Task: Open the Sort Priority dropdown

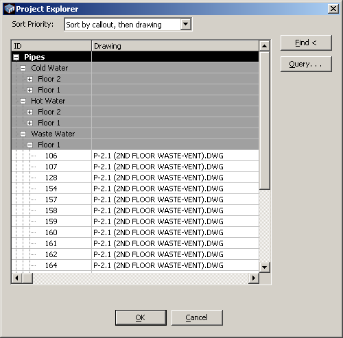Action: coord(185,24)
